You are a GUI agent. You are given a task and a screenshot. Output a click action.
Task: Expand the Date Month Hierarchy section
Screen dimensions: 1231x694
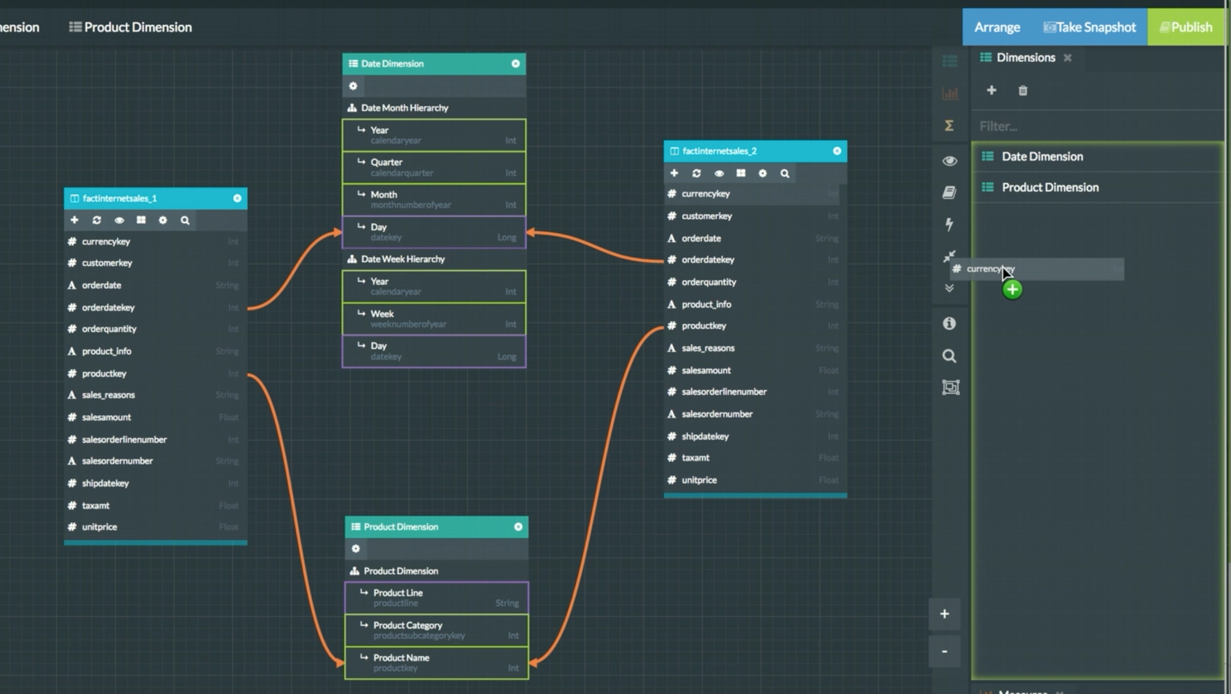pos(404,106)
